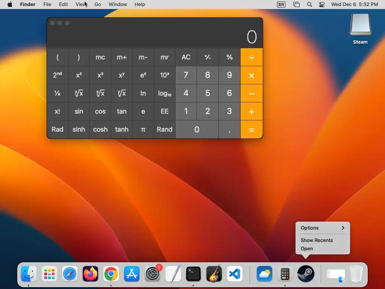385x289 pixels.
Task: Click the memory recall mr key
Action: click(165, 57)
